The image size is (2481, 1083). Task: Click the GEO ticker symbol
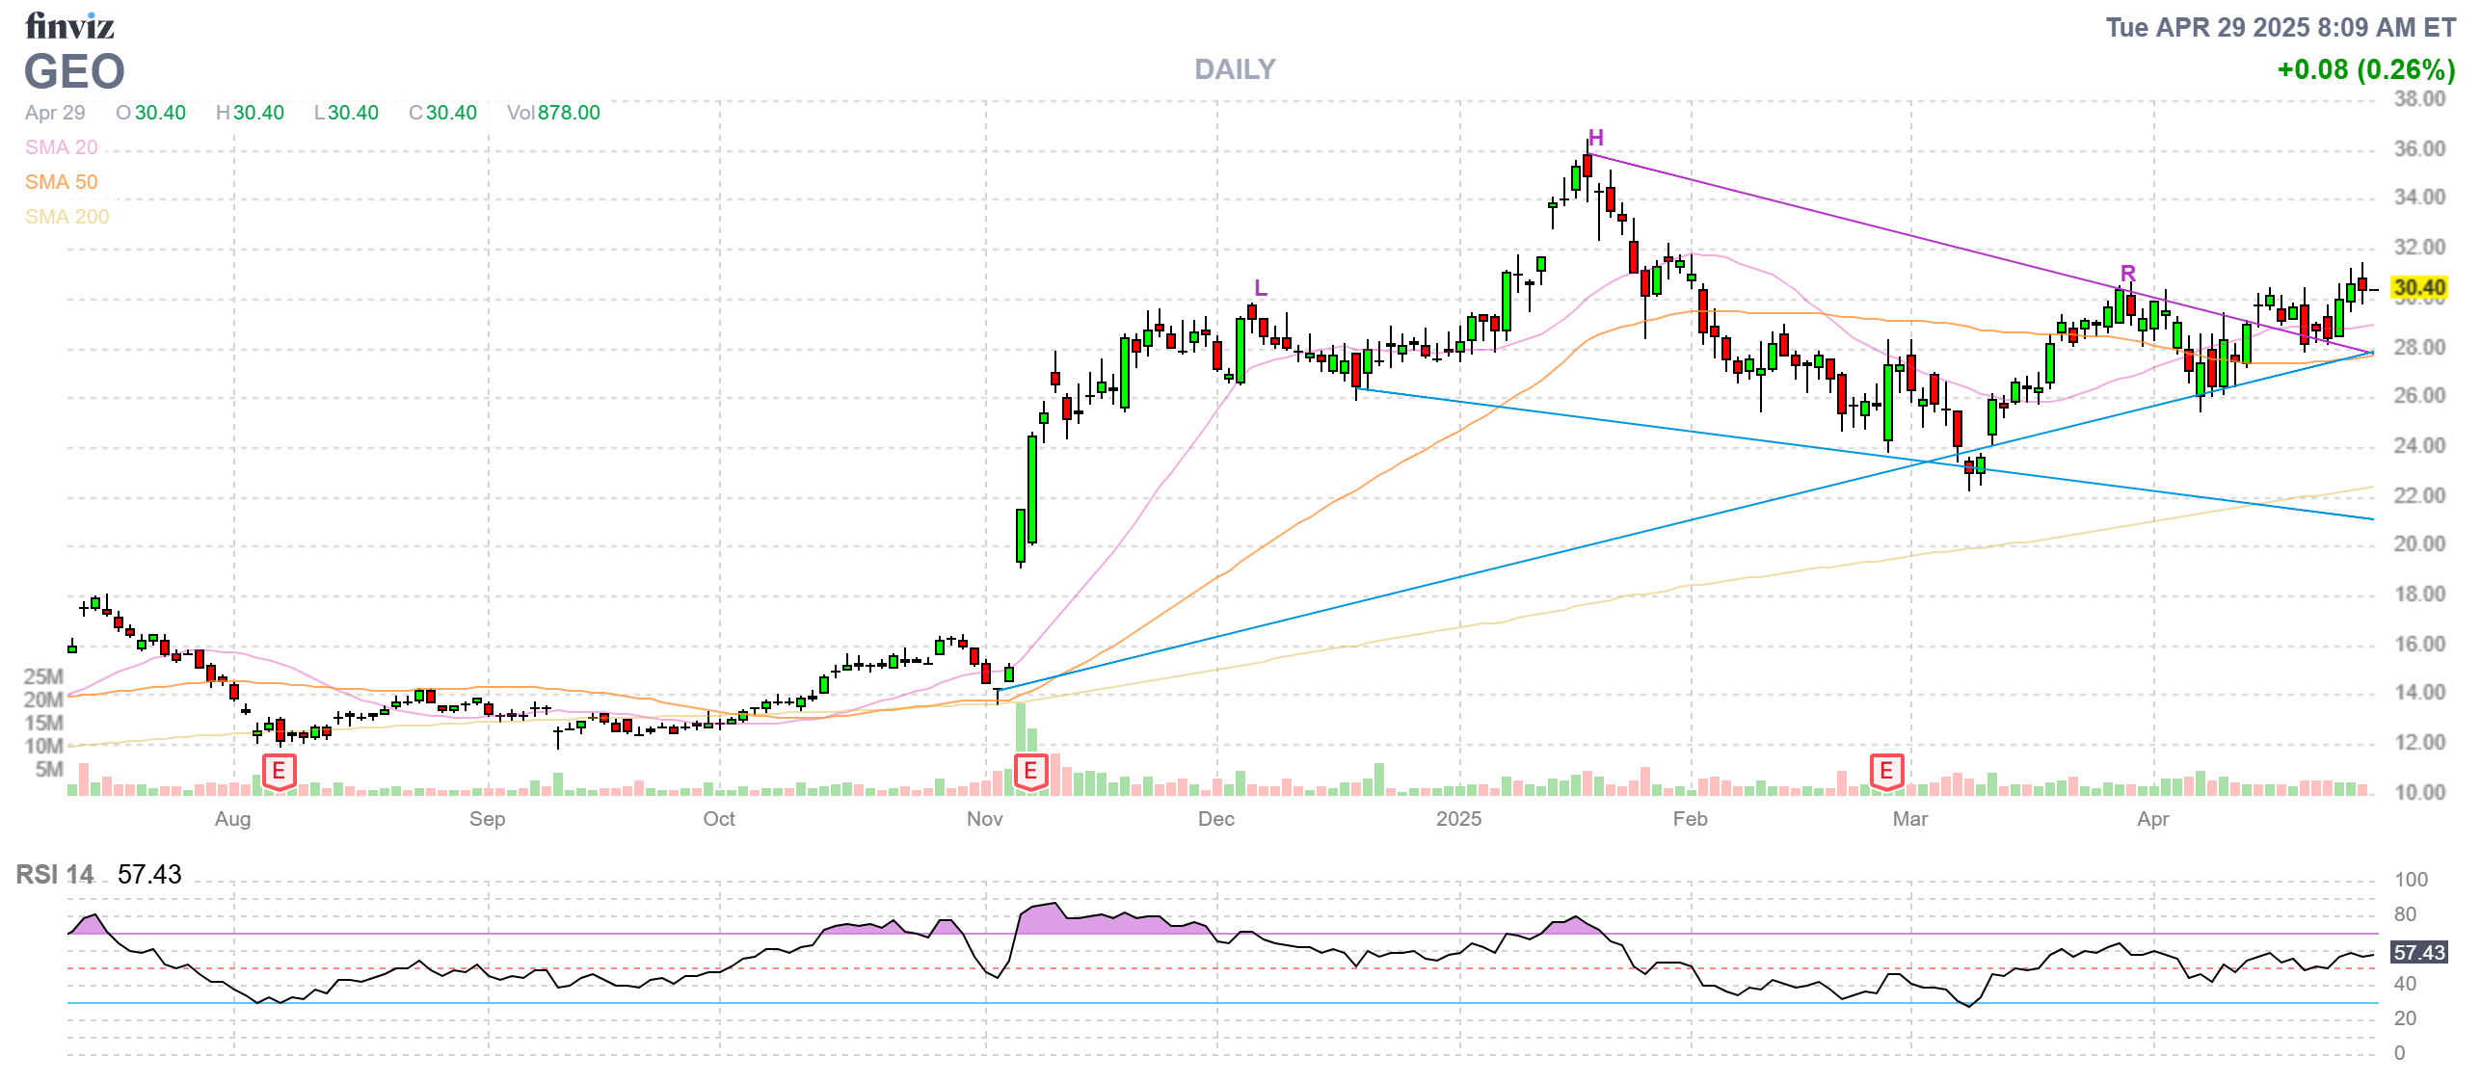tap(74, 72)
